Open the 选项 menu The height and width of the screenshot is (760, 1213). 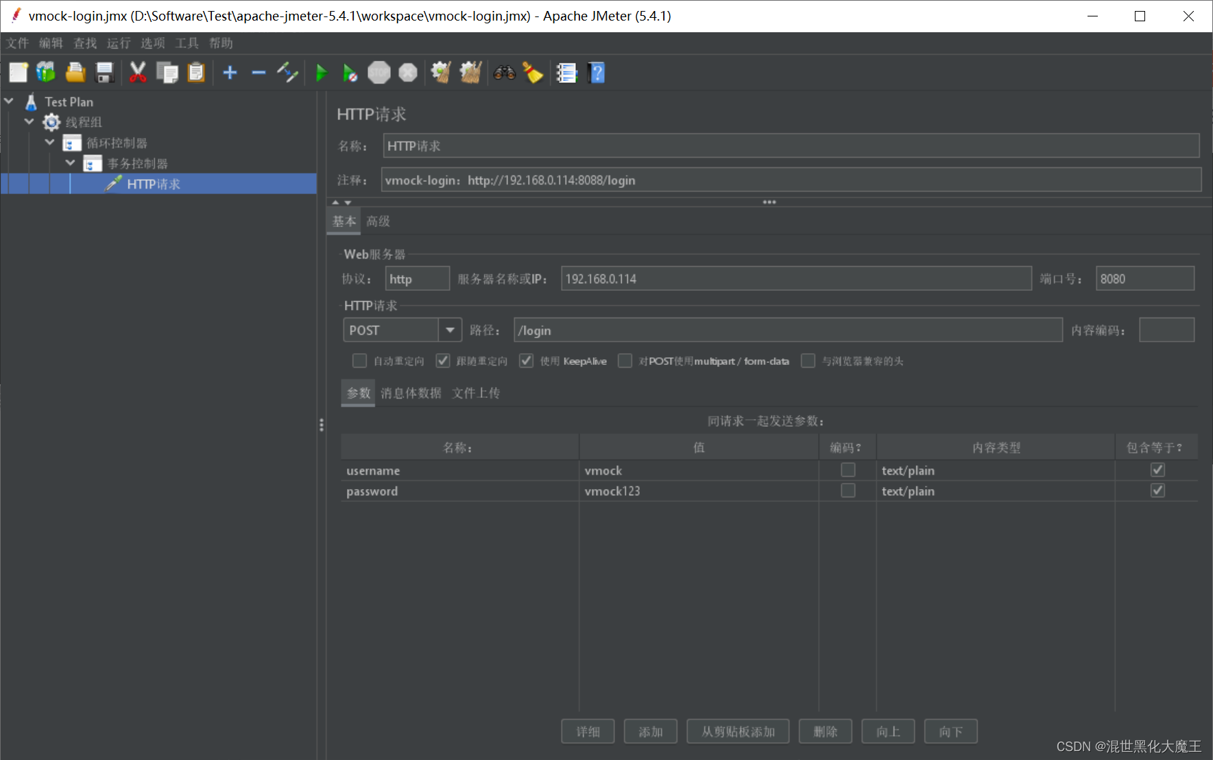(x=153, y=43)
